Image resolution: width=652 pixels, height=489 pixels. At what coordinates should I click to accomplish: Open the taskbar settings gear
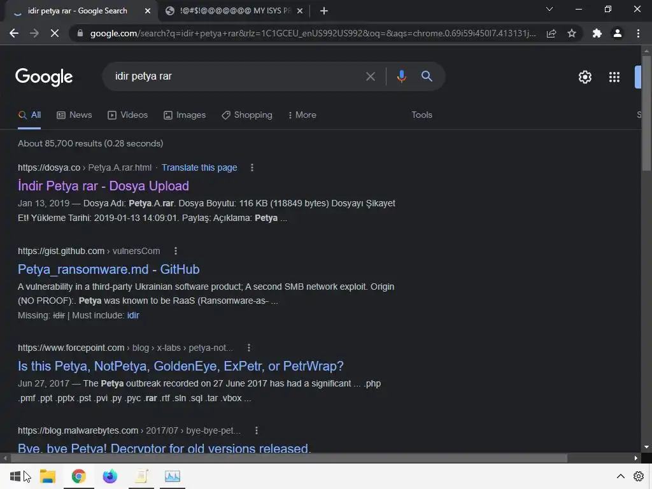639,476
